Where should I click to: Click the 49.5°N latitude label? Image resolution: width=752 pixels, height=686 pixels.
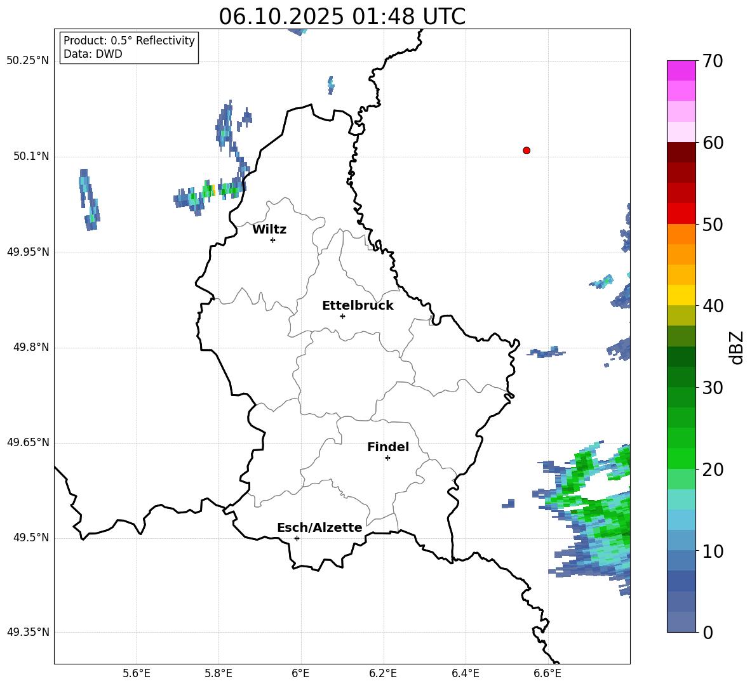[x=31, y=538]
